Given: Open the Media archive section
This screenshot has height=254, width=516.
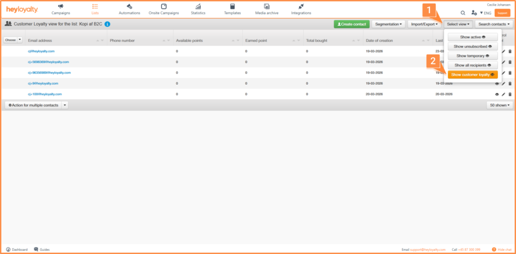Looking at the screenshot, I should [267, 9].
